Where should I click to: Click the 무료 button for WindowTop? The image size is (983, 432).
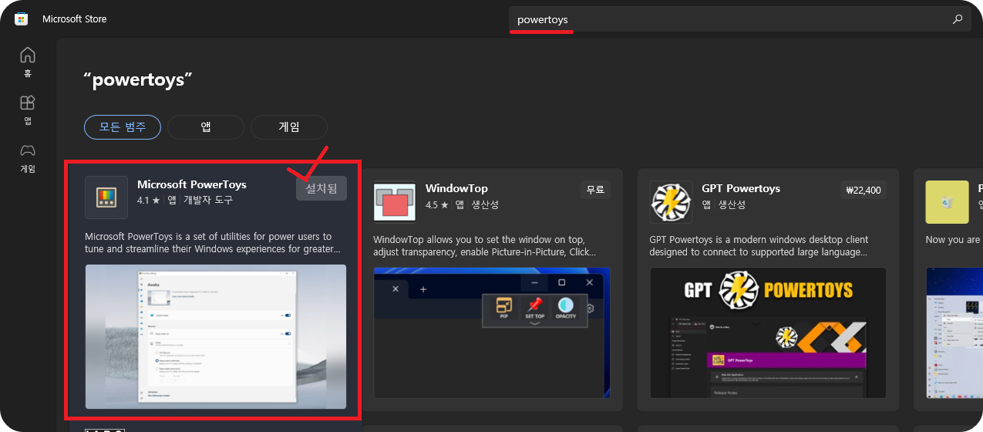point(595,190)
